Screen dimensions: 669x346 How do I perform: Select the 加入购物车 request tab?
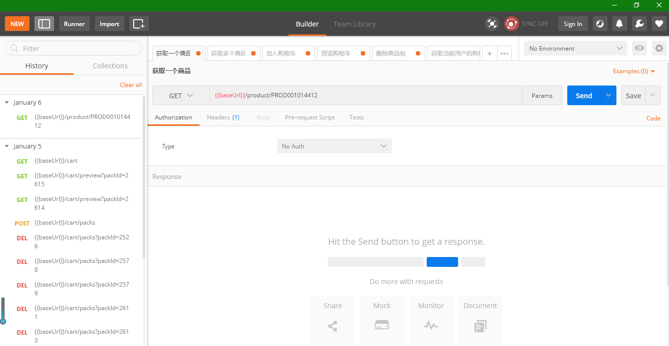289,54
